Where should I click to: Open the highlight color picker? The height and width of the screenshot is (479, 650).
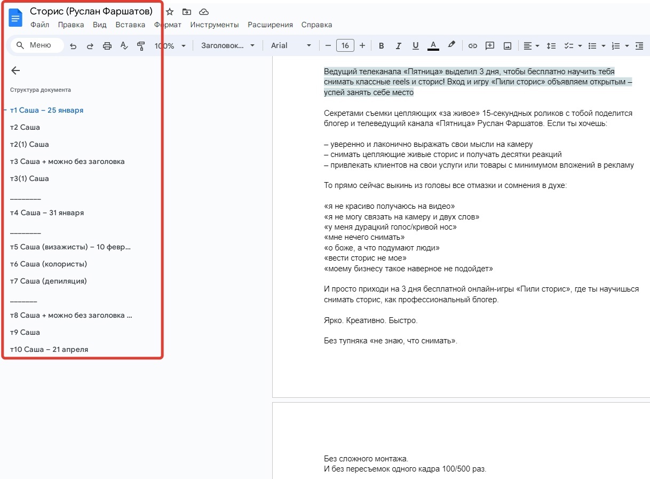(451, 46)
